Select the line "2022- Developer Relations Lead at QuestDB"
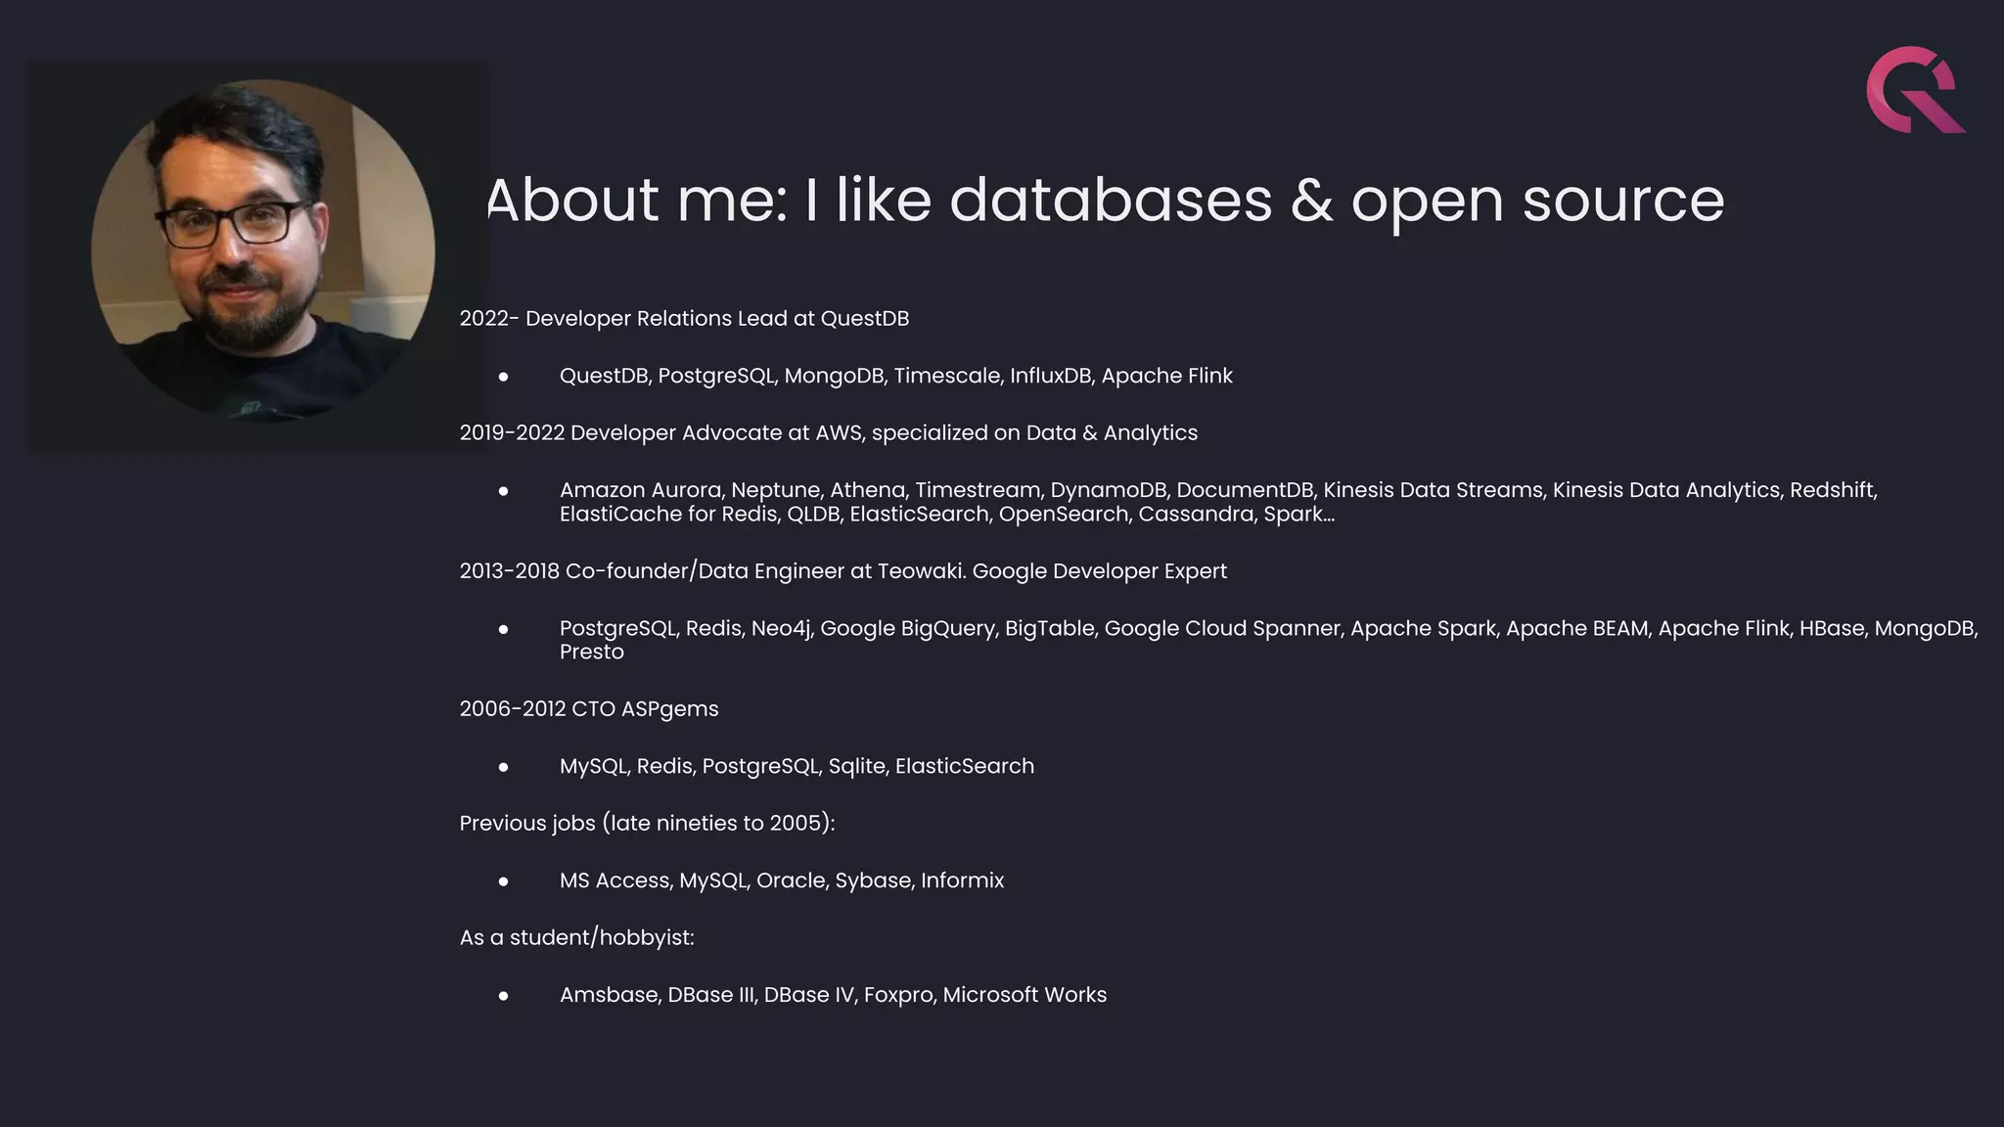2004x1127 pixels. pos(684,319)
